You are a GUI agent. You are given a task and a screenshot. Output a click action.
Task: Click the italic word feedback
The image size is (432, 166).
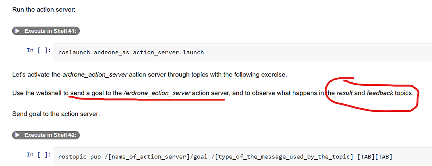coord(380,93)
